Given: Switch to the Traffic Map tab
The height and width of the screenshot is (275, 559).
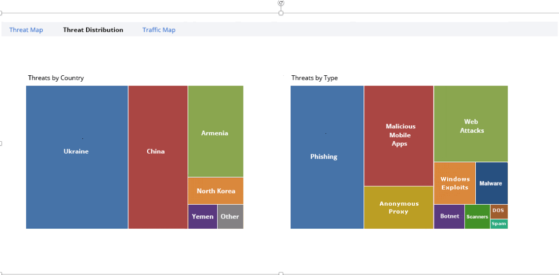Looking at the screenshot, I should pos(159,30).
